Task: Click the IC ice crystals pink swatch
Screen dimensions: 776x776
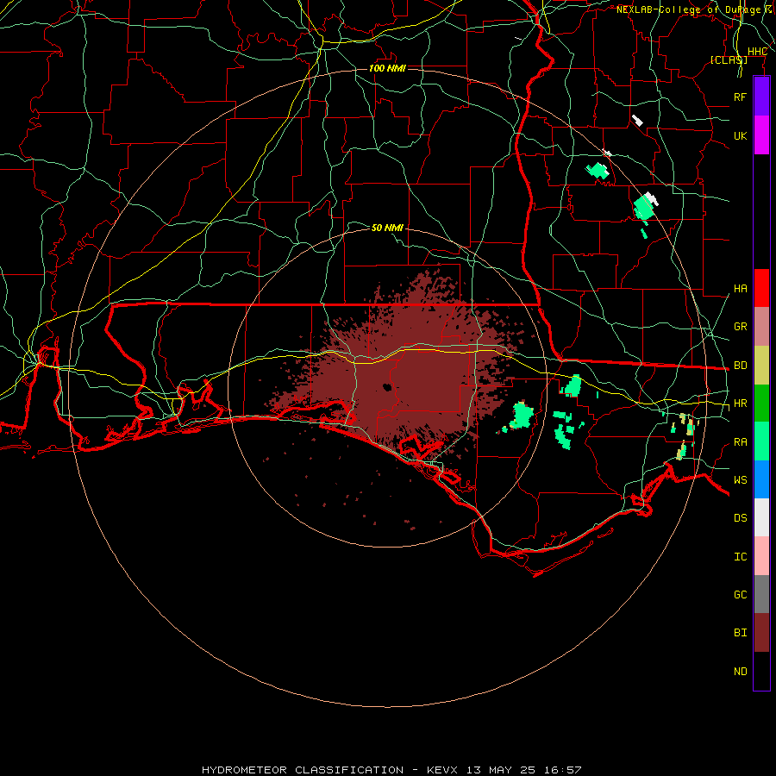Action: [761, 556]
